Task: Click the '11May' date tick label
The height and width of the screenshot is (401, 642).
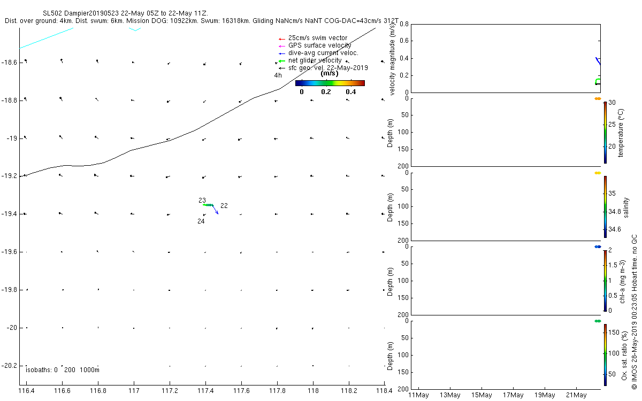Action: click(x=418, y=395)
